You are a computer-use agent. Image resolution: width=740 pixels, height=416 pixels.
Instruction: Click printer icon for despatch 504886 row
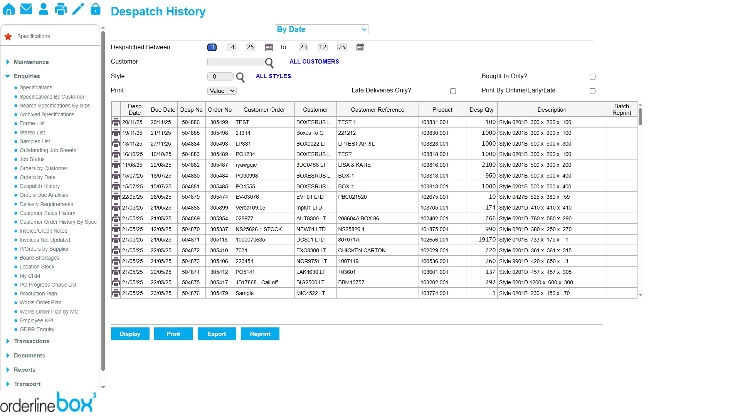(x=116, y=122)
